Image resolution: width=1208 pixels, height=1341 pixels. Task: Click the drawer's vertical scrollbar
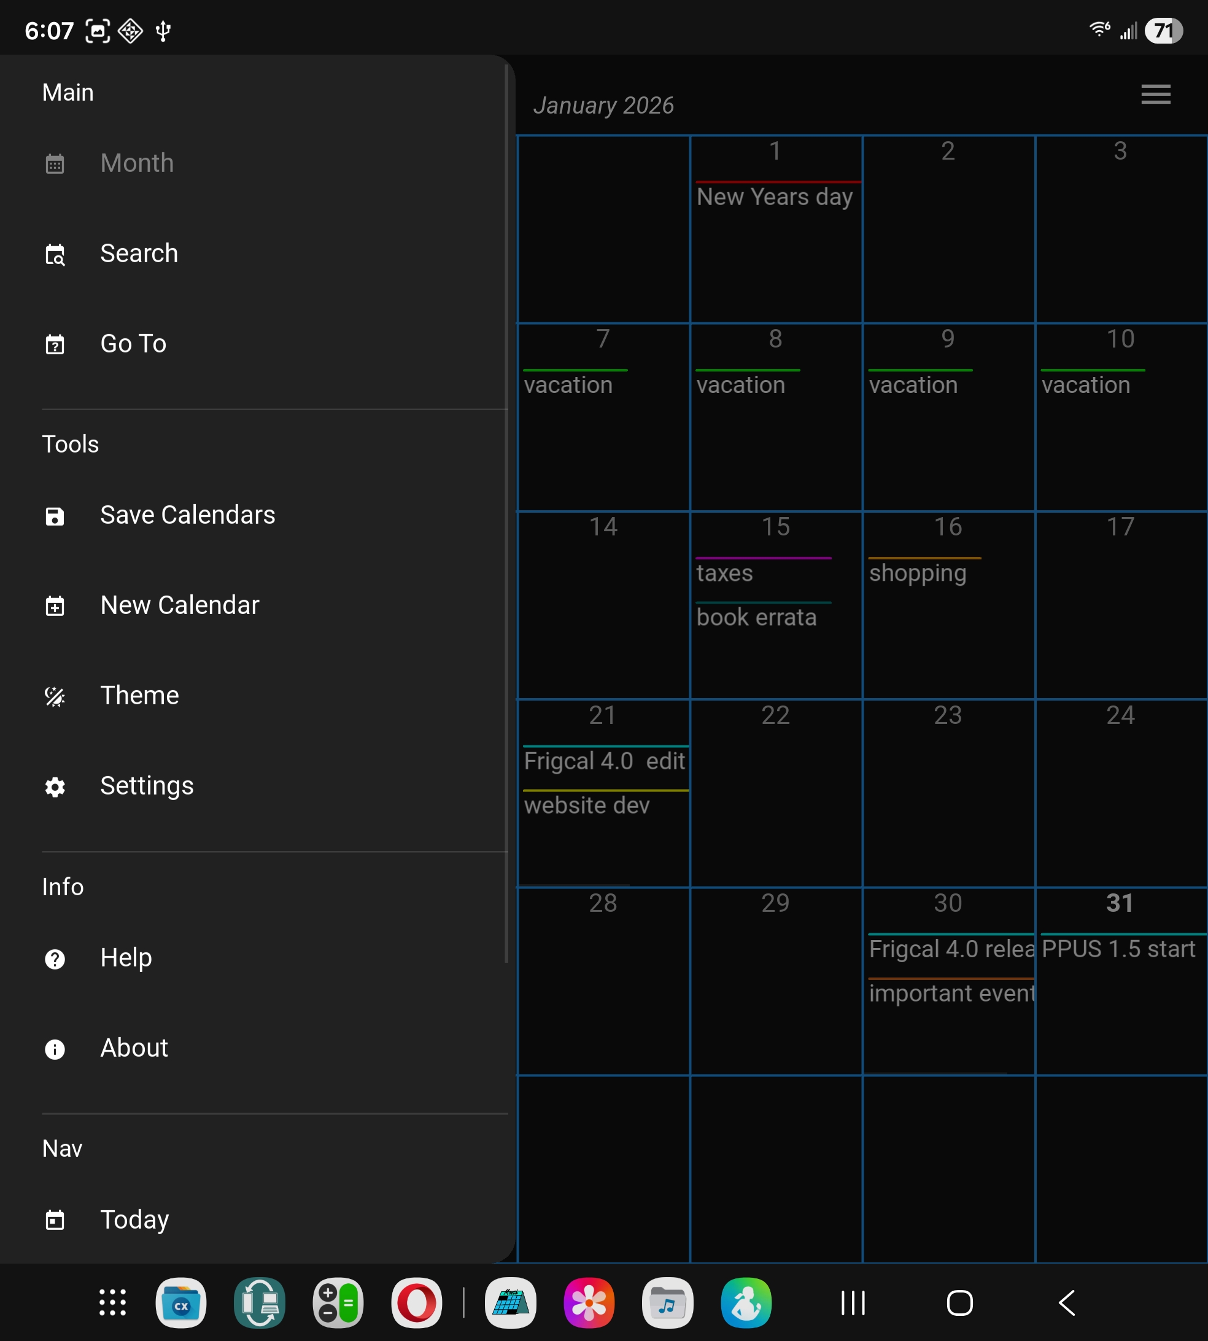click(x=506, y=511)
